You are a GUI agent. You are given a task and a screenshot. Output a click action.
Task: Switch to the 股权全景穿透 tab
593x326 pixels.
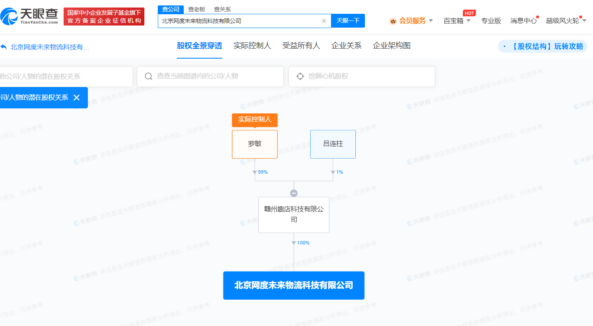(x=200, y=46)
